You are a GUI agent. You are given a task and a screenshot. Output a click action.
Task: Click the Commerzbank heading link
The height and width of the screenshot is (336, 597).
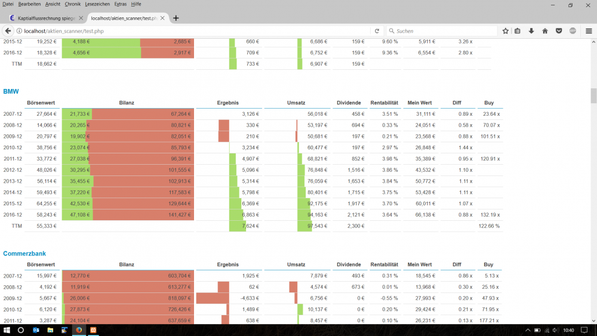(x=24, y=254)
